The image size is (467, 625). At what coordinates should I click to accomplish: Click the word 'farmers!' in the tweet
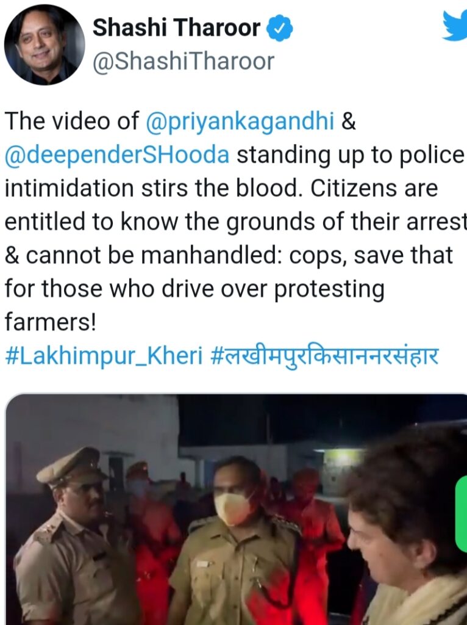50,322
